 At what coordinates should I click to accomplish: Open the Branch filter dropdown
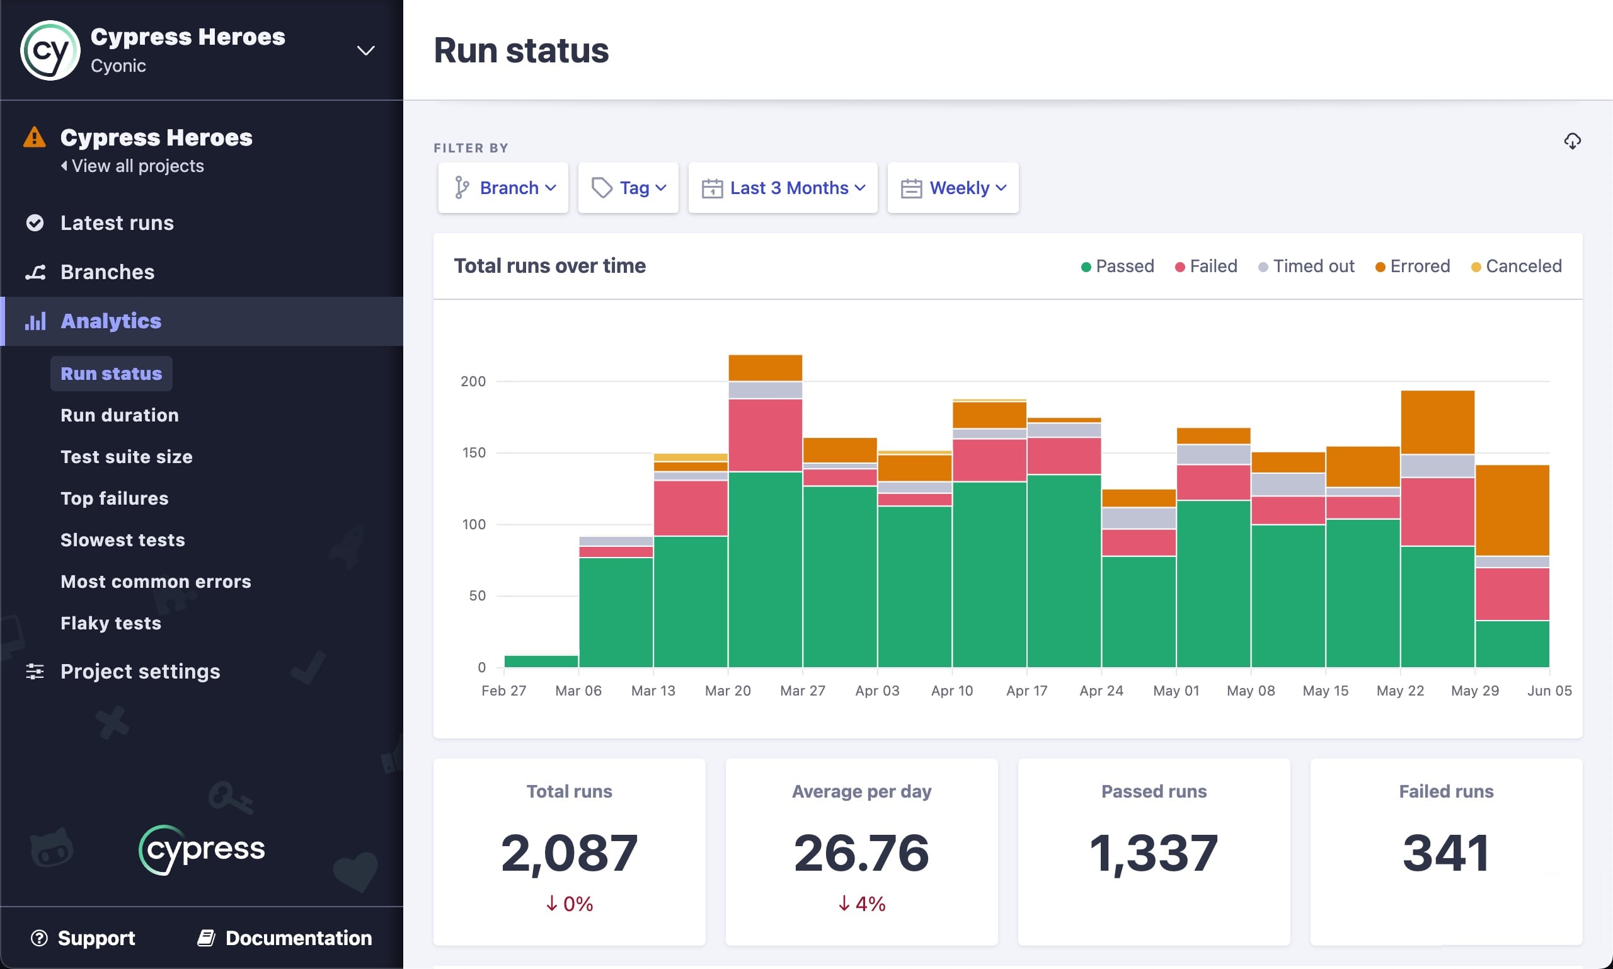503,188
